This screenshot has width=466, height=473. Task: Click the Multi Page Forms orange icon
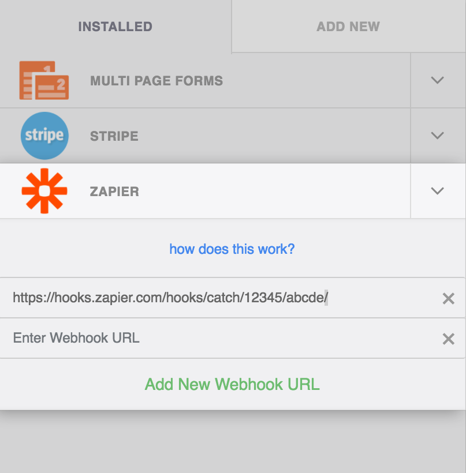(x=44, y=80)
